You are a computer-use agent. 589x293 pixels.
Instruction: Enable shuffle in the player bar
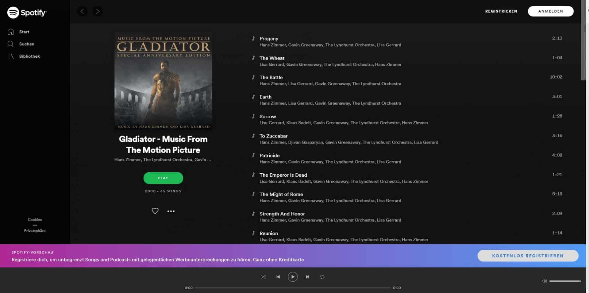tap(263, 277)
